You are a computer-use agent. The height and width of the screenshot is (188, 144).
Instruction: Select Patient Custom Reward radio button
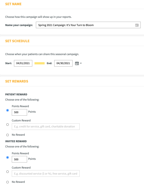coord(8,125)
